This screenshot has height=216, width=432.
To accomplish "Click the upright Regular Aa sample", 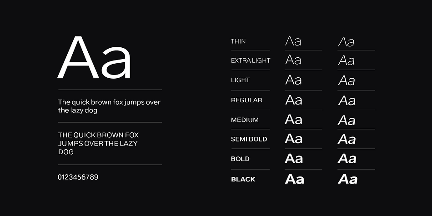I will (x=294, y=100).
